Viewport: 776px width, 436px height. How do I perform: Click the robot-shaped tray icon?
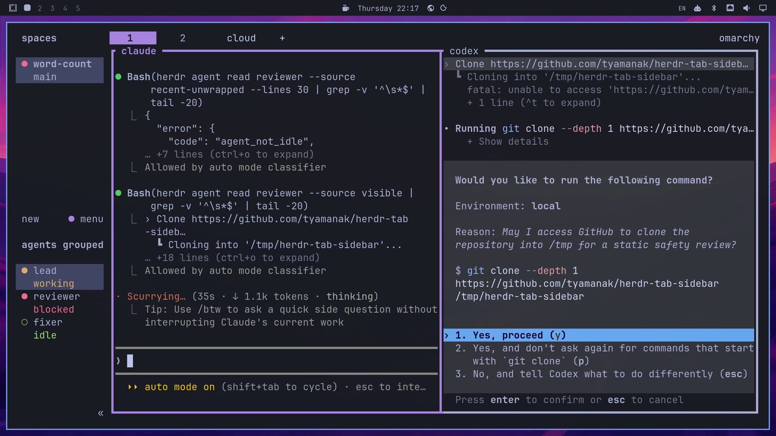coord(698,8)
